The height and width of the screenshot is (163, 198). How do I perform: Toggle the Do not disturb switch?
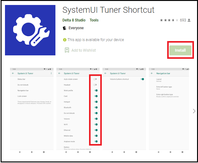(96, 113)
